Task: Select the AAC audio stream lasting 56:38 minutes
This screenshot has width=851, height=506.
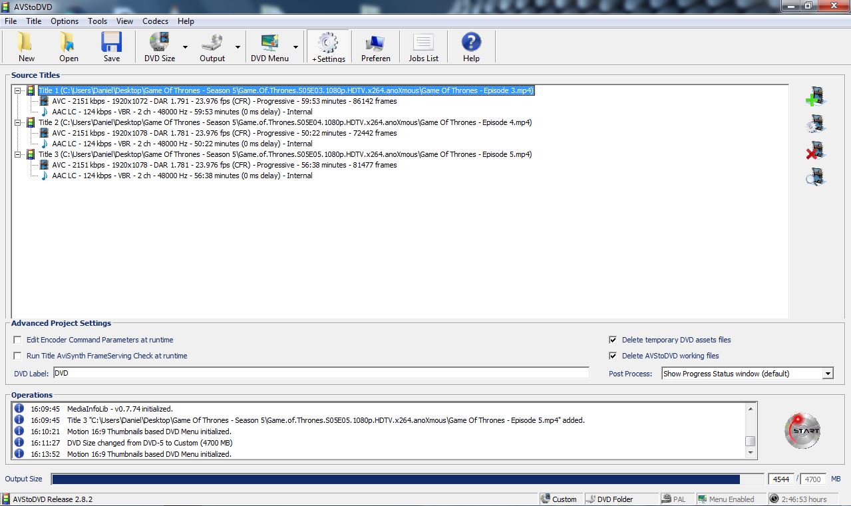Action: 182,176
